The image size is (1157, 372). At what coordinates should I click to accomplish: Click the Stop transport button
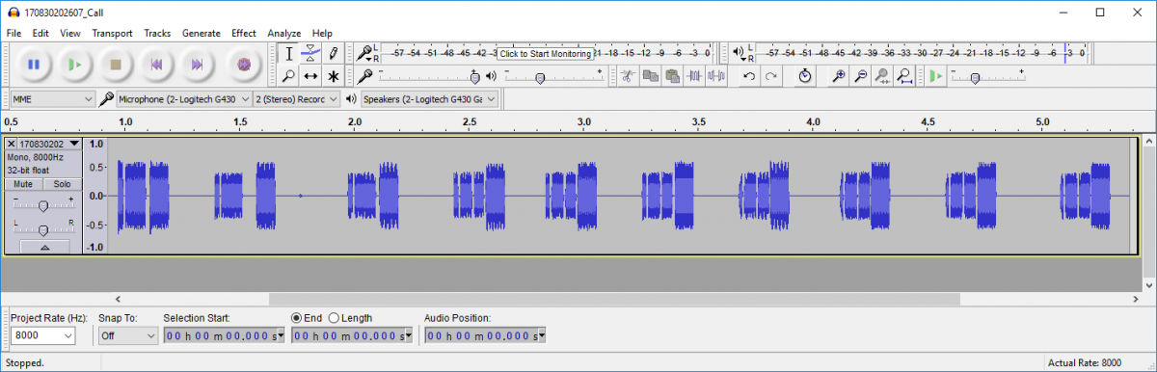115,65
